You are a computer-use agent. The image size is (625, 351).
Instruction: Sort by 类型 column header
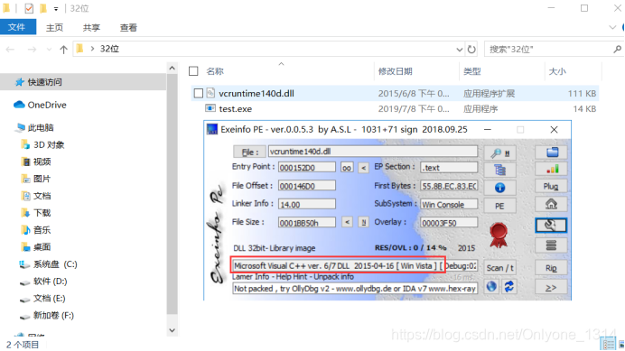coord(472,71)
